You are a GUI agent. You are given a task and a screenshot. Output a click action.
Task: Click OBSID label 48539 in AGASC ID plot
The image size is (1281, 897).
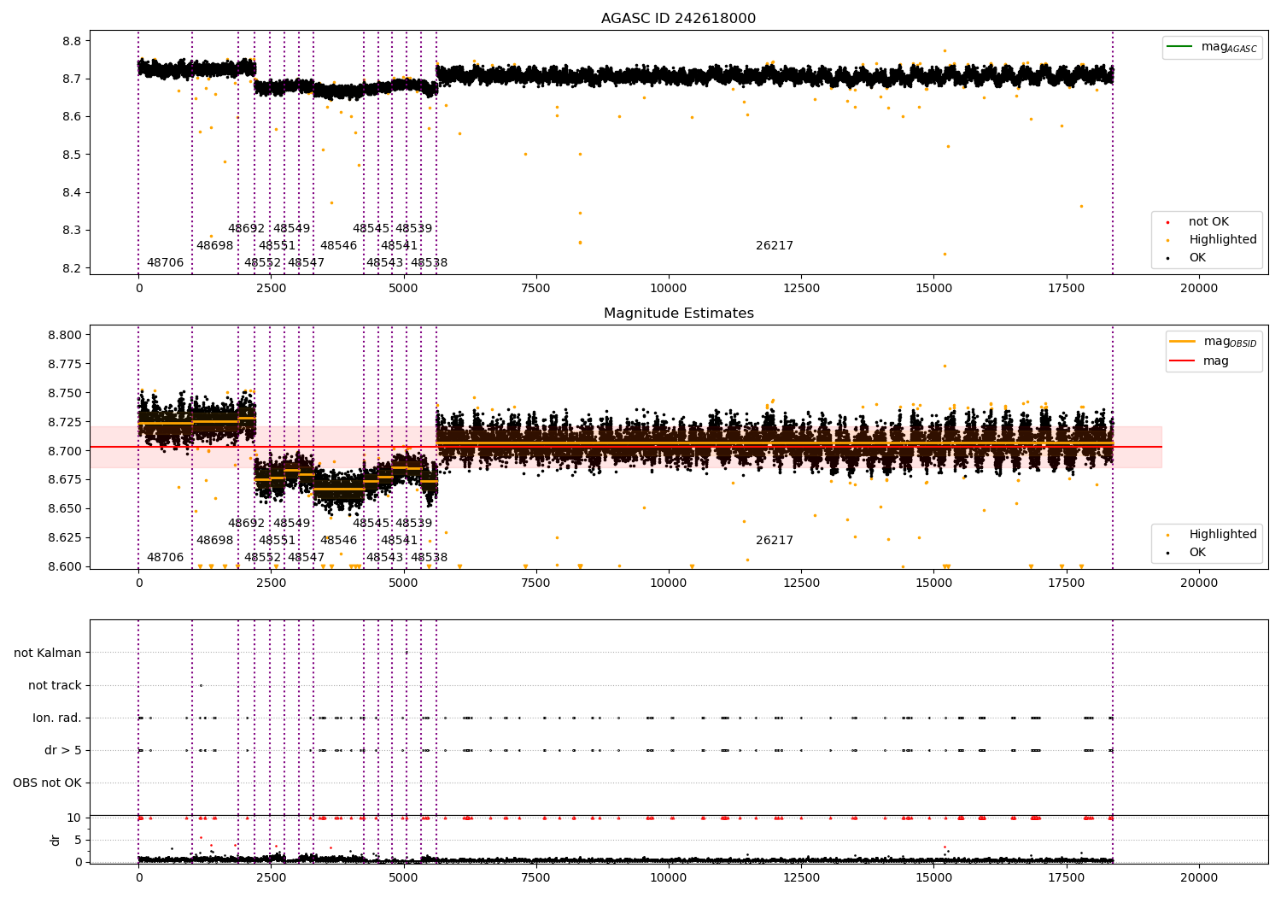[x=413, y=229]
